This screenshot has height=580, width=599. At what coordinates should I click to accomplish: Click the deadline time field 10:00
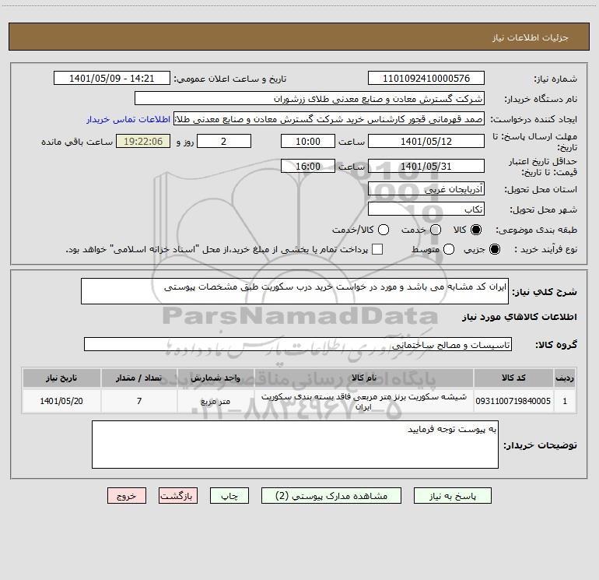[x=308, y=141]
